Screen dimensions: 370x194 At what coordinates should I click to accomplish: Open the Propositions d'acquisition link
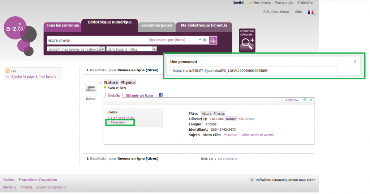click(38, 180)
